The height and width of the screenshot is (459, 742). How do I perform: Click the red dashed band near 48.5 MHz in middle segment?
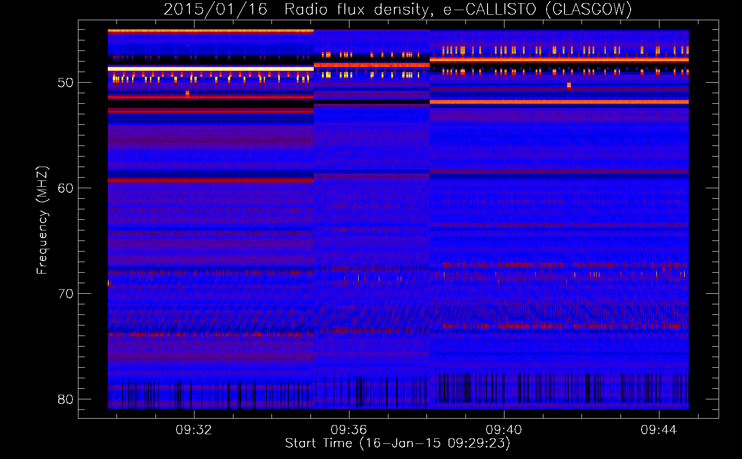pyautogui.click(x=371, y=65)
